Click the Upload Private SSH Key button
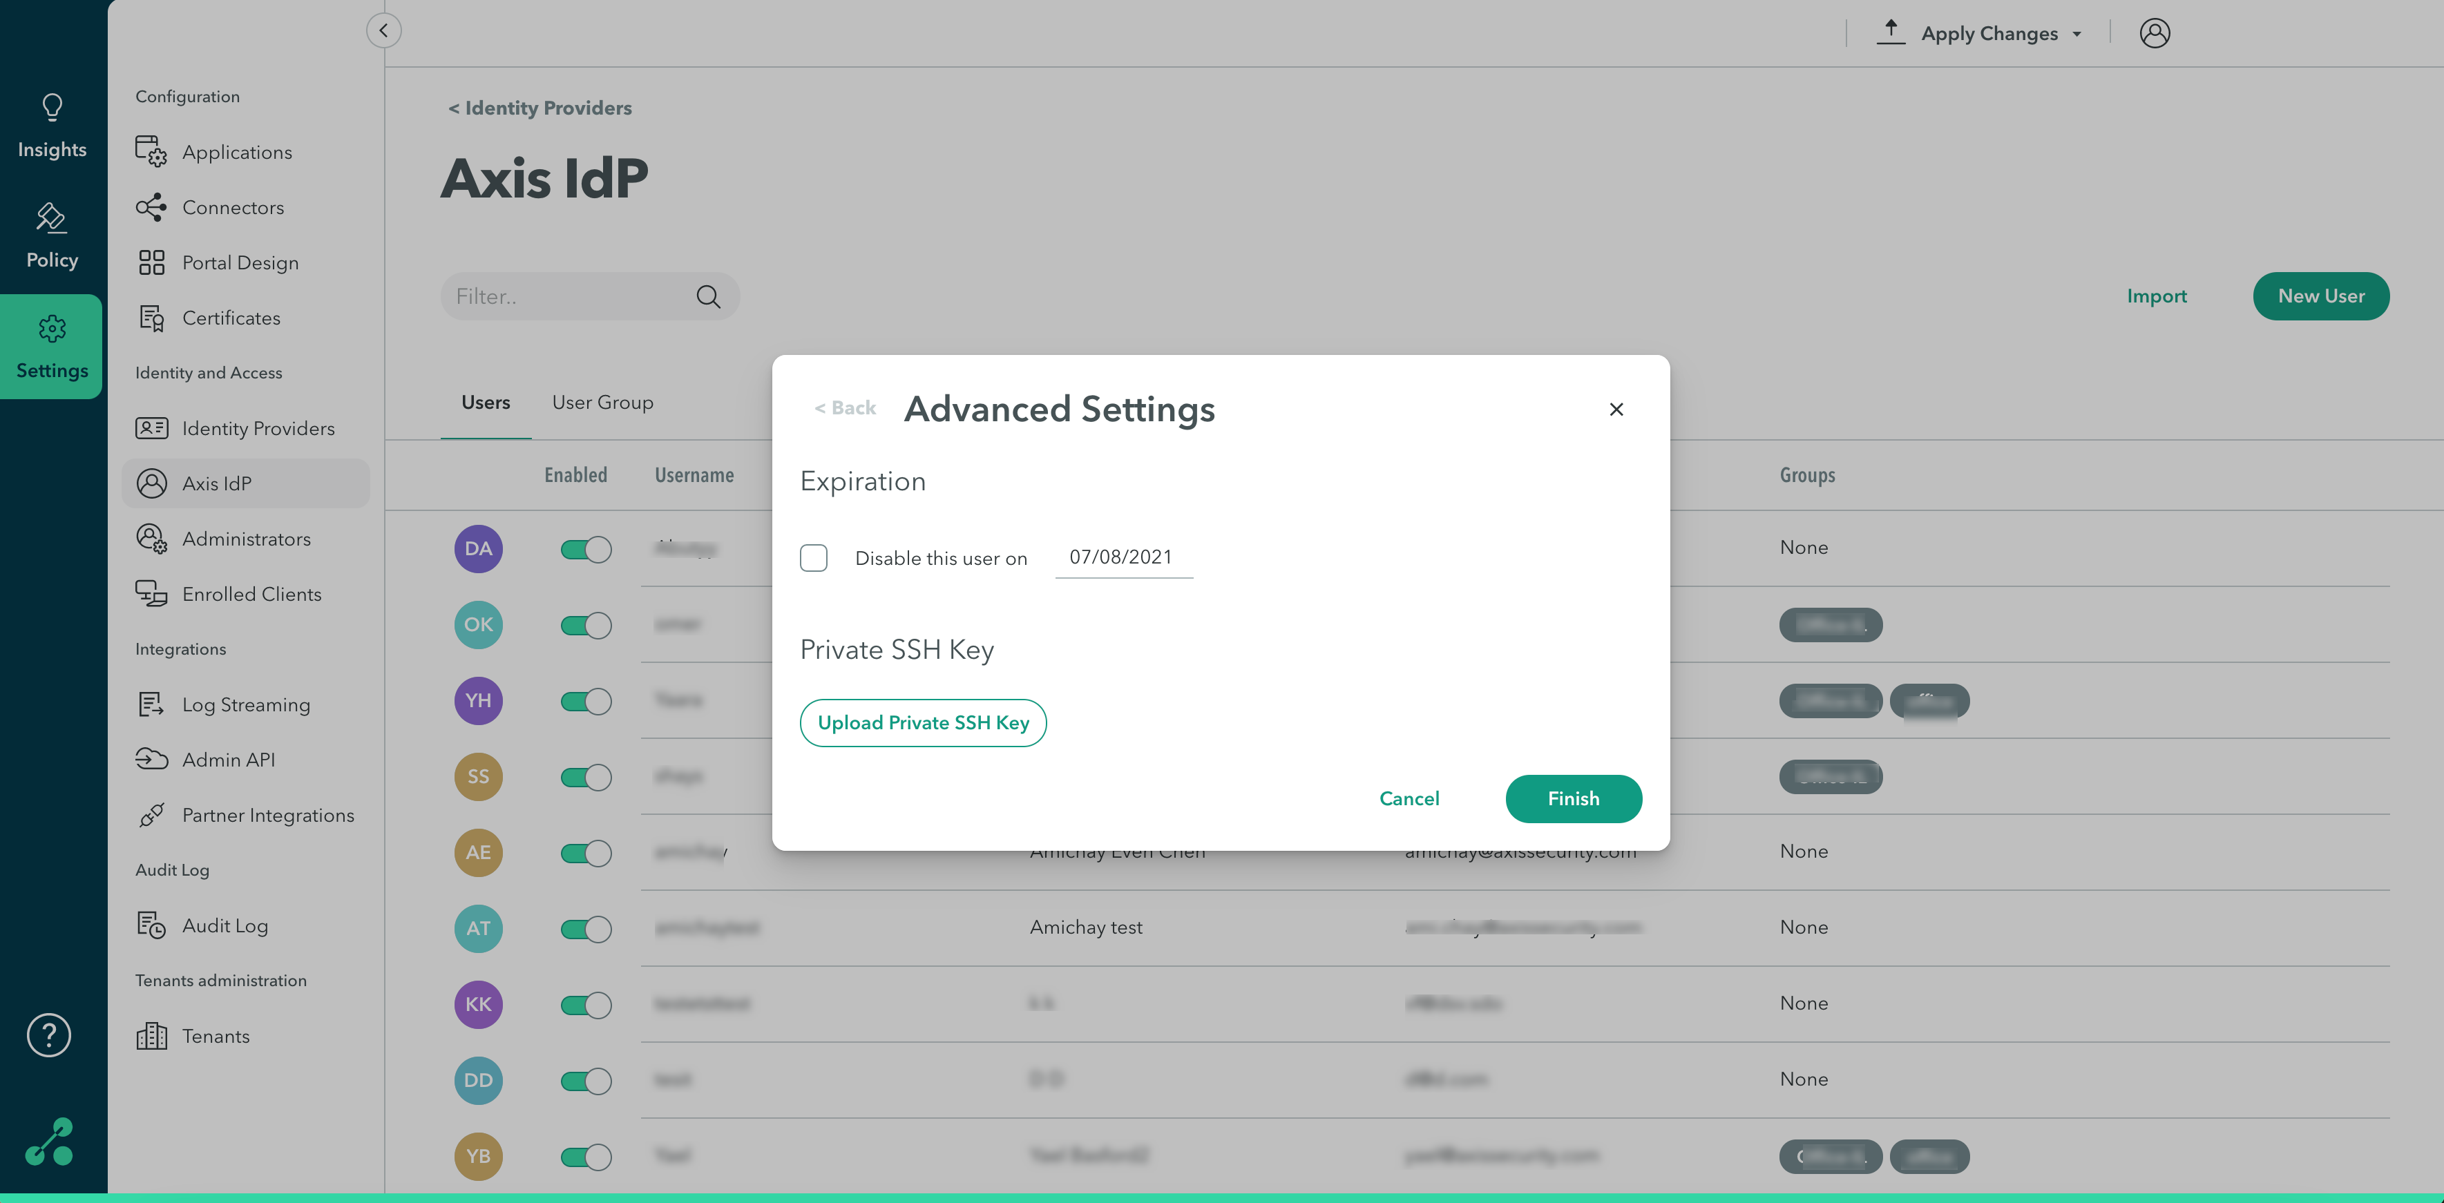 (922, 723)
